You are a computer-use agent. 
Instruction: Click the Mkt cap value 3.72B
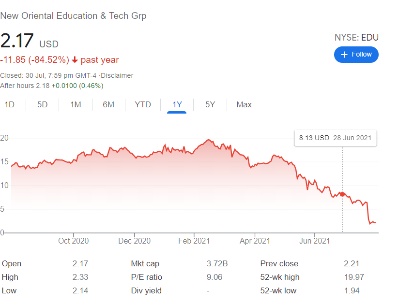[x=217, y=264]
